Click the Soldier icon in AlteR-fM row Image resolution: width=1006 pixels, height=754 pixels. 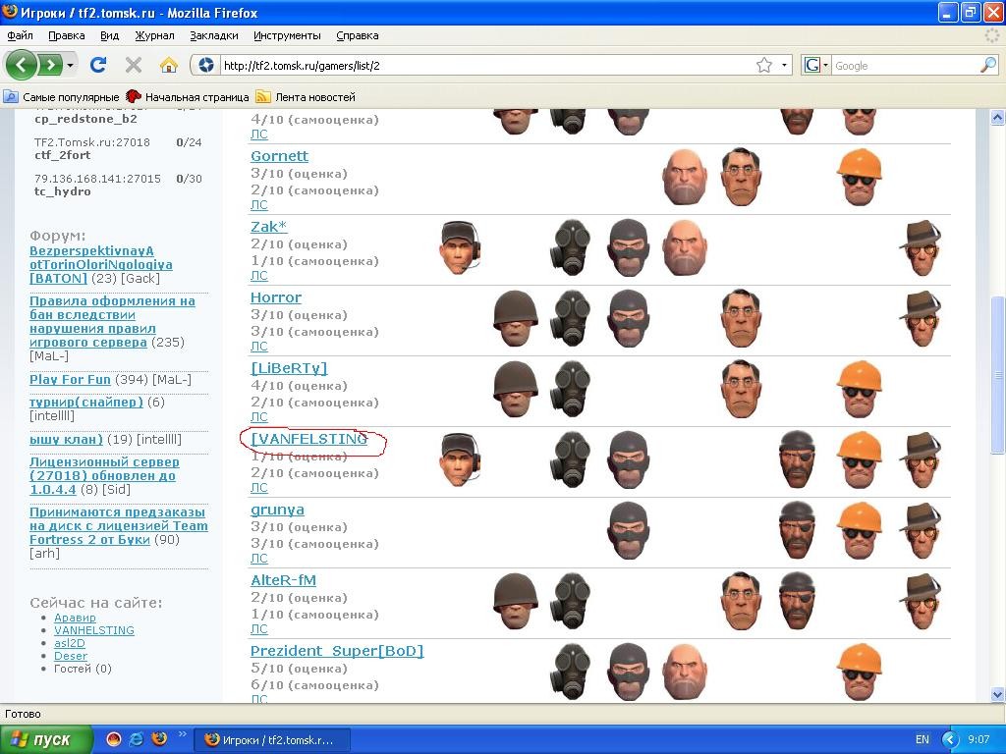[x=515, y=602]
